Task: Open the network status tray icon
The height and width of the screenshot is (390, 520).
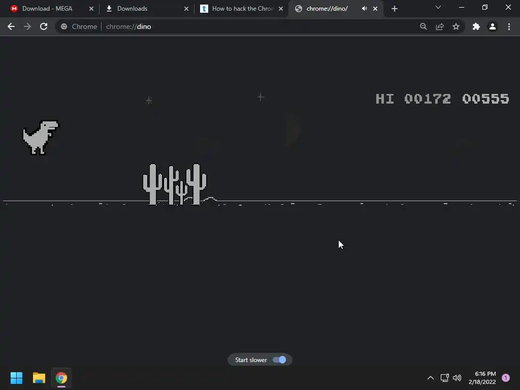Action: (x=444, y=378)
